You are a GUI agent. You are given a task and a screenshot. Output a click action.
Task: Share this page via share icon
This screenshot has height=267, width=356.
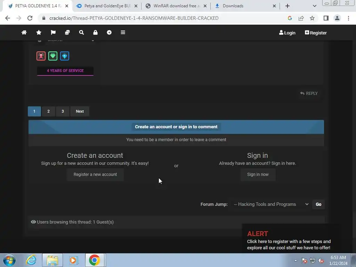click(301, 18)
